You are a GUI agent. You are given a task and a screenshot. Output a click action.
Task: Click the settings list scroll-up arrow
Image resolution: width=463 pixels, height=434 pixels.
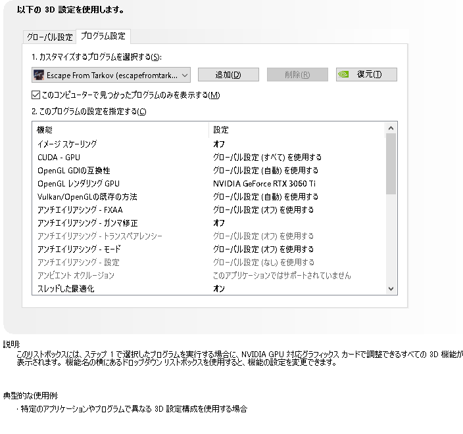pyautogui.click(x=391, y=128)
